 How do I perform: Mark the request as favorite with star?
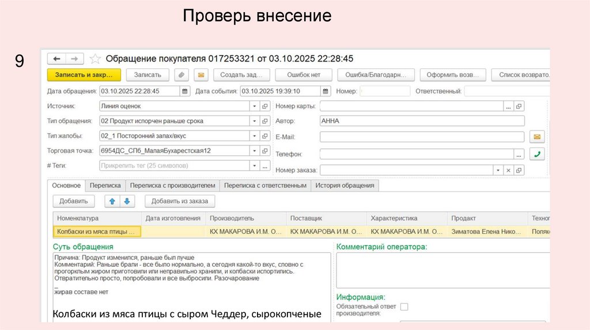point(95,59)
